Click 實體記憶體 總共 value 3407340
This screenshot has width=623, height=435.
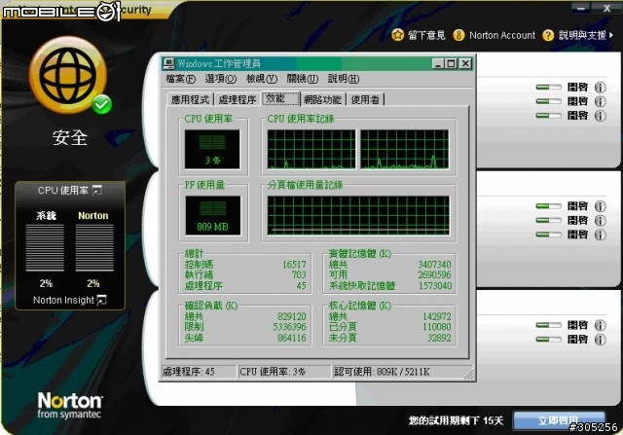[x=434, y=265]
